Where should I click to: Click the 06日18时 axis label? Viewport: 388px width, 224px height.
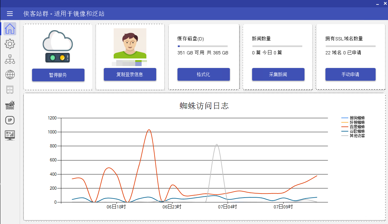(x=116, y=207)
